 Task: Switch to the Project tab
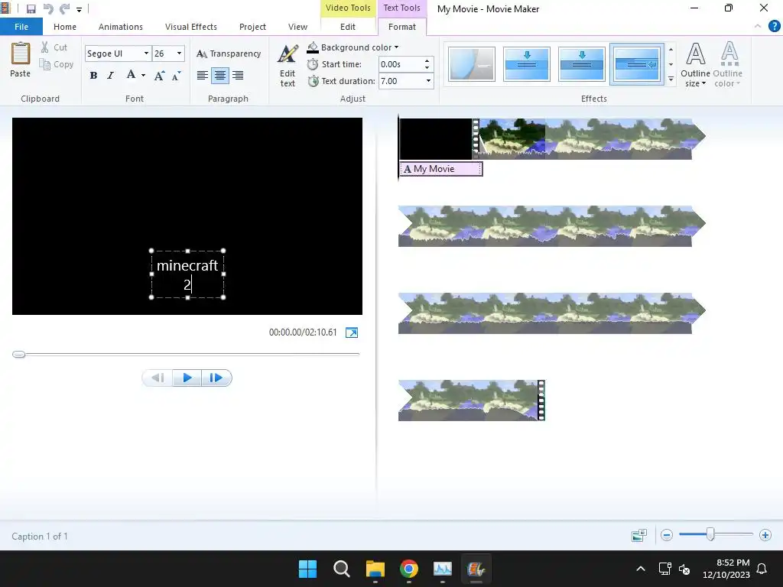coord(252,27)
